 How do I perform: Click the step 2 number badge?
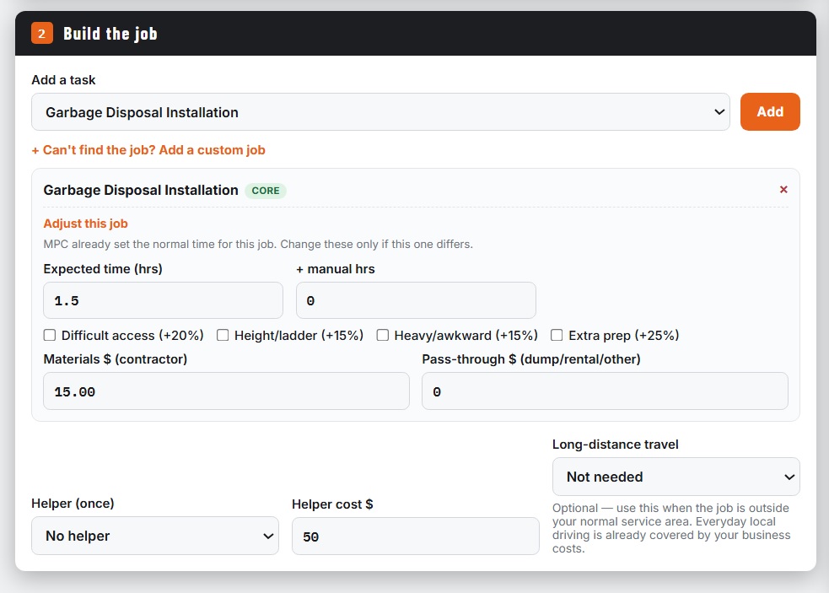pos(42,34)
